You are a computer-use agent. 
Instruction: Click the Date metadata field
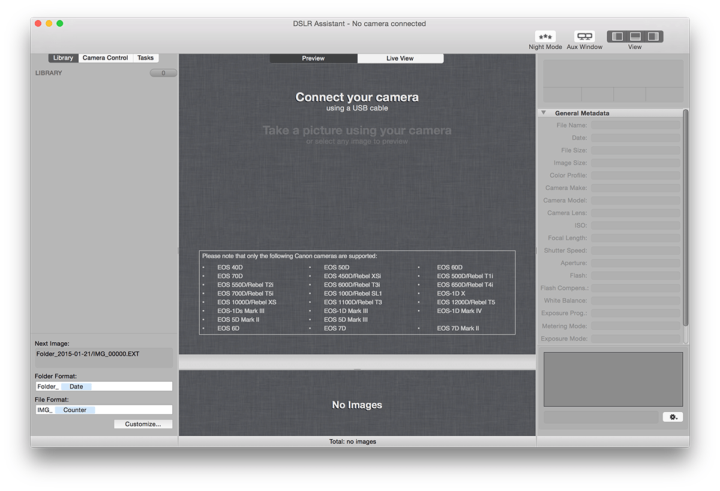point(636,138)
